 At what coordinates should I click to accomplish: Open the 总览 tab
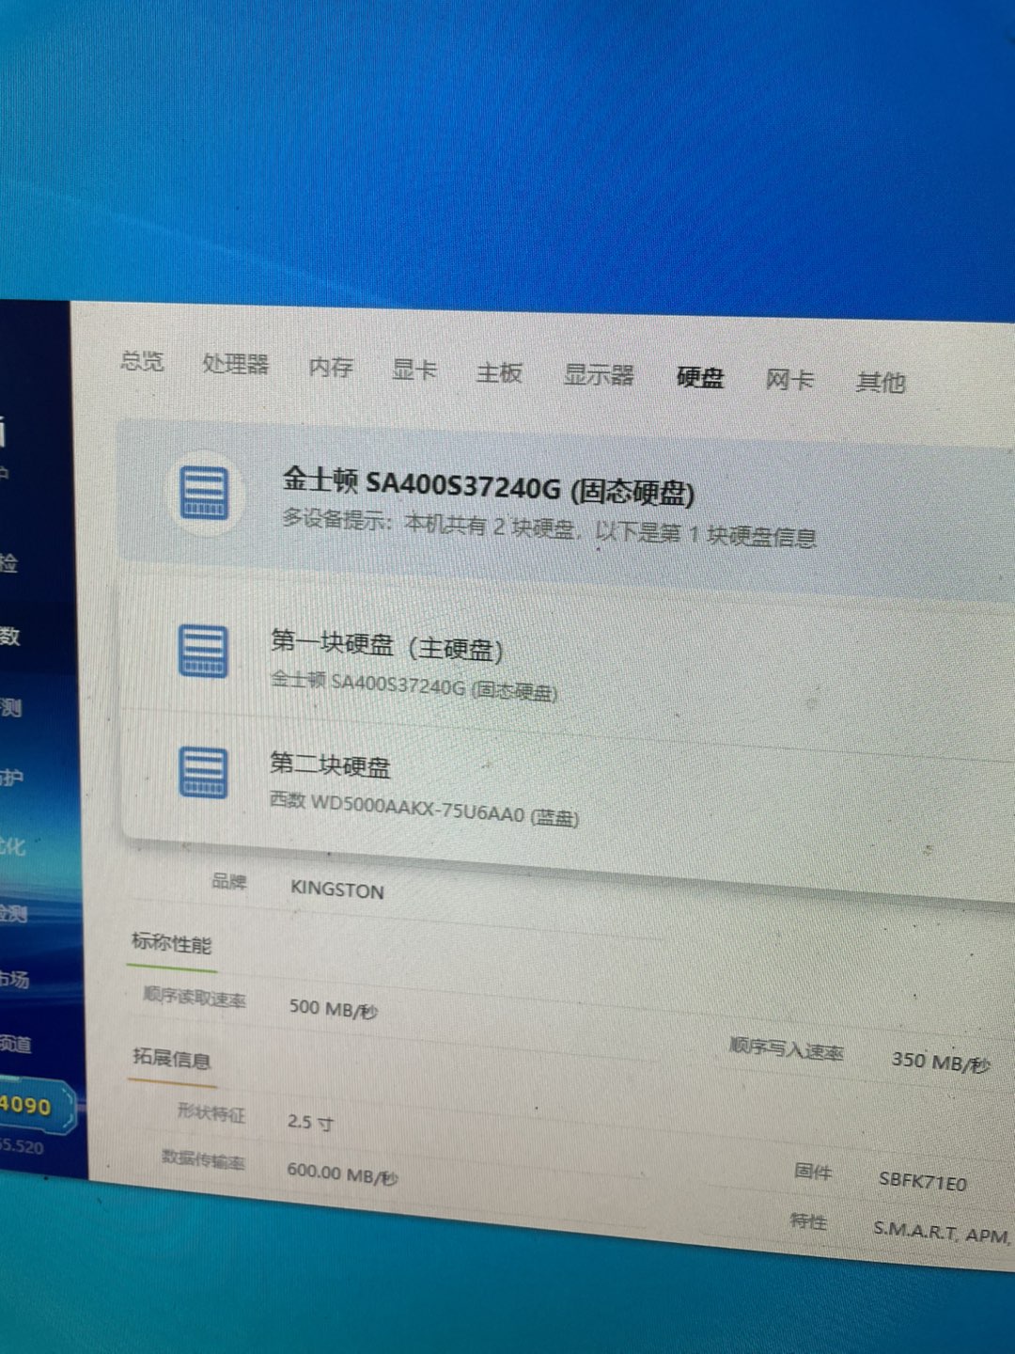pyautogui.click(x=142, y=361)
